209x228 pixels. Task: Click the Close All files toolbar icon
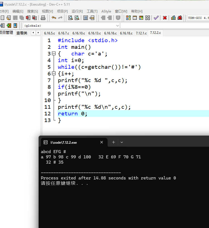tap(34, 18)
